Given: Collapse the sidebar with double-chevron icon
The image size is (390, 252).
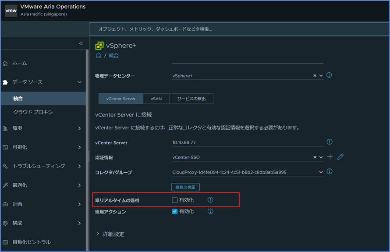Looking at the screenshot, I should click(x=81, y=43).
